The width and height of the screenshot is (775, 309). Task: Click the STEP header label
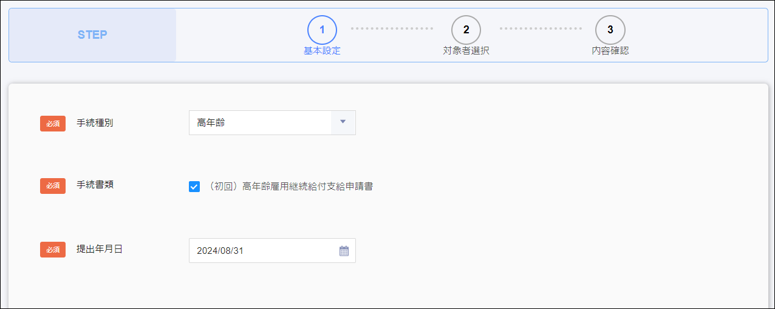(x=92, y=35)
